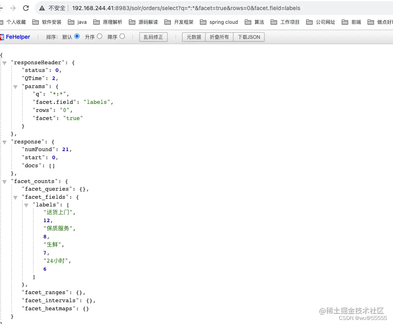Screen dimensions: 393x324
Task: Open the 源码解读 bookmark folder
Action: pos(143,22)
